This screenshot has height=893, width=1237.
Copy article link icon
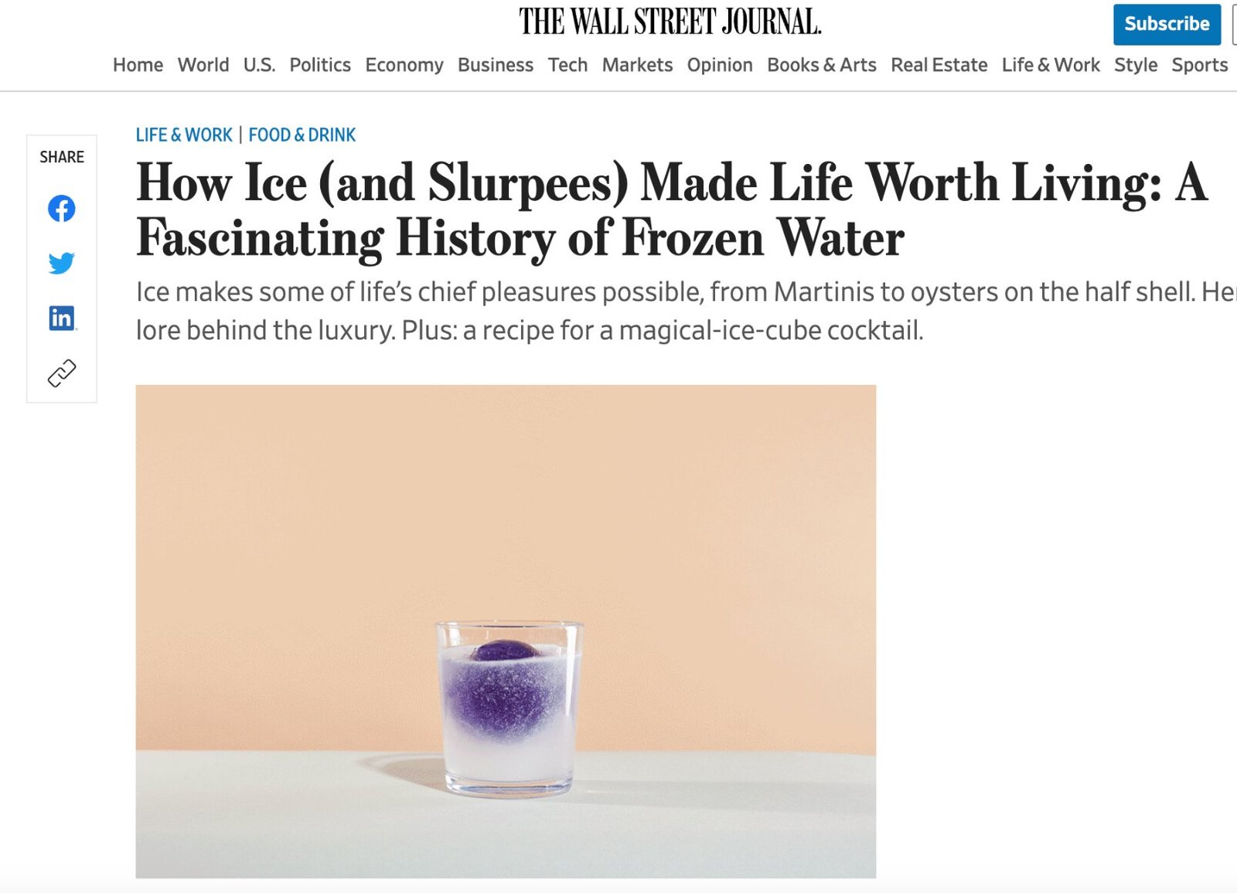click(62, 373)
